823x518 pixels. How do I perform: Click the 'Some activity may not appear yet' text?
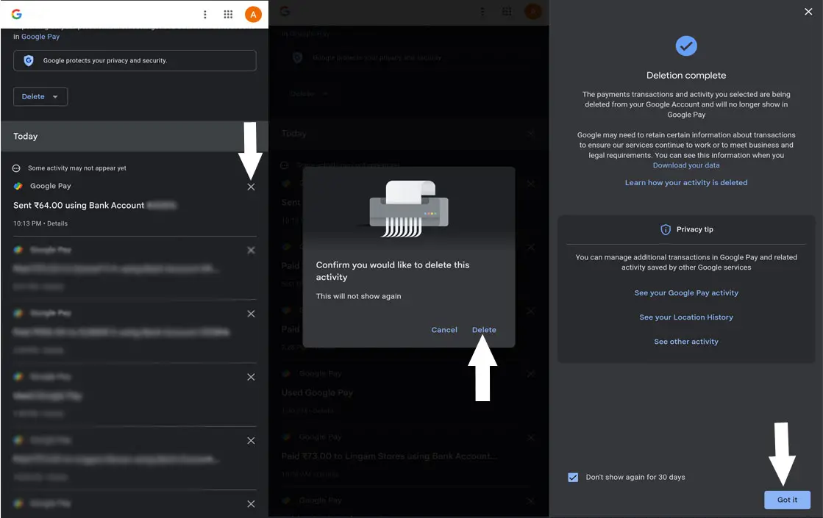click(77, 168)
